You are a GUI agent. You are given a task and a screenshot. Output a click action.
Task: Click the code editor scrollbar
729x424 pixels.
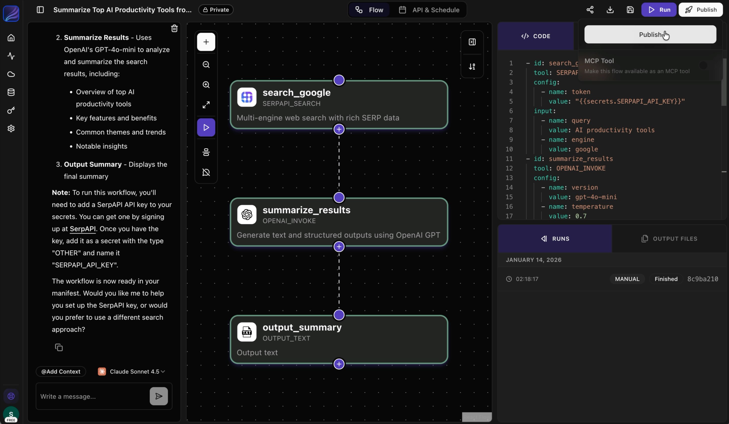724,82
